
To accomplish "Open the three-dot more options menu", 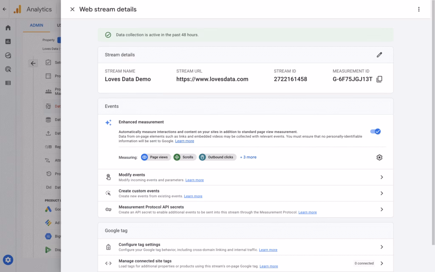I will click(x=419, y=9).
